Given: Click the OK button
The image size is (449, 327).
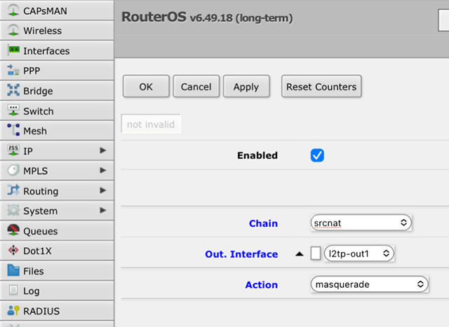Looking at the screenshot, I should [146, 87].
